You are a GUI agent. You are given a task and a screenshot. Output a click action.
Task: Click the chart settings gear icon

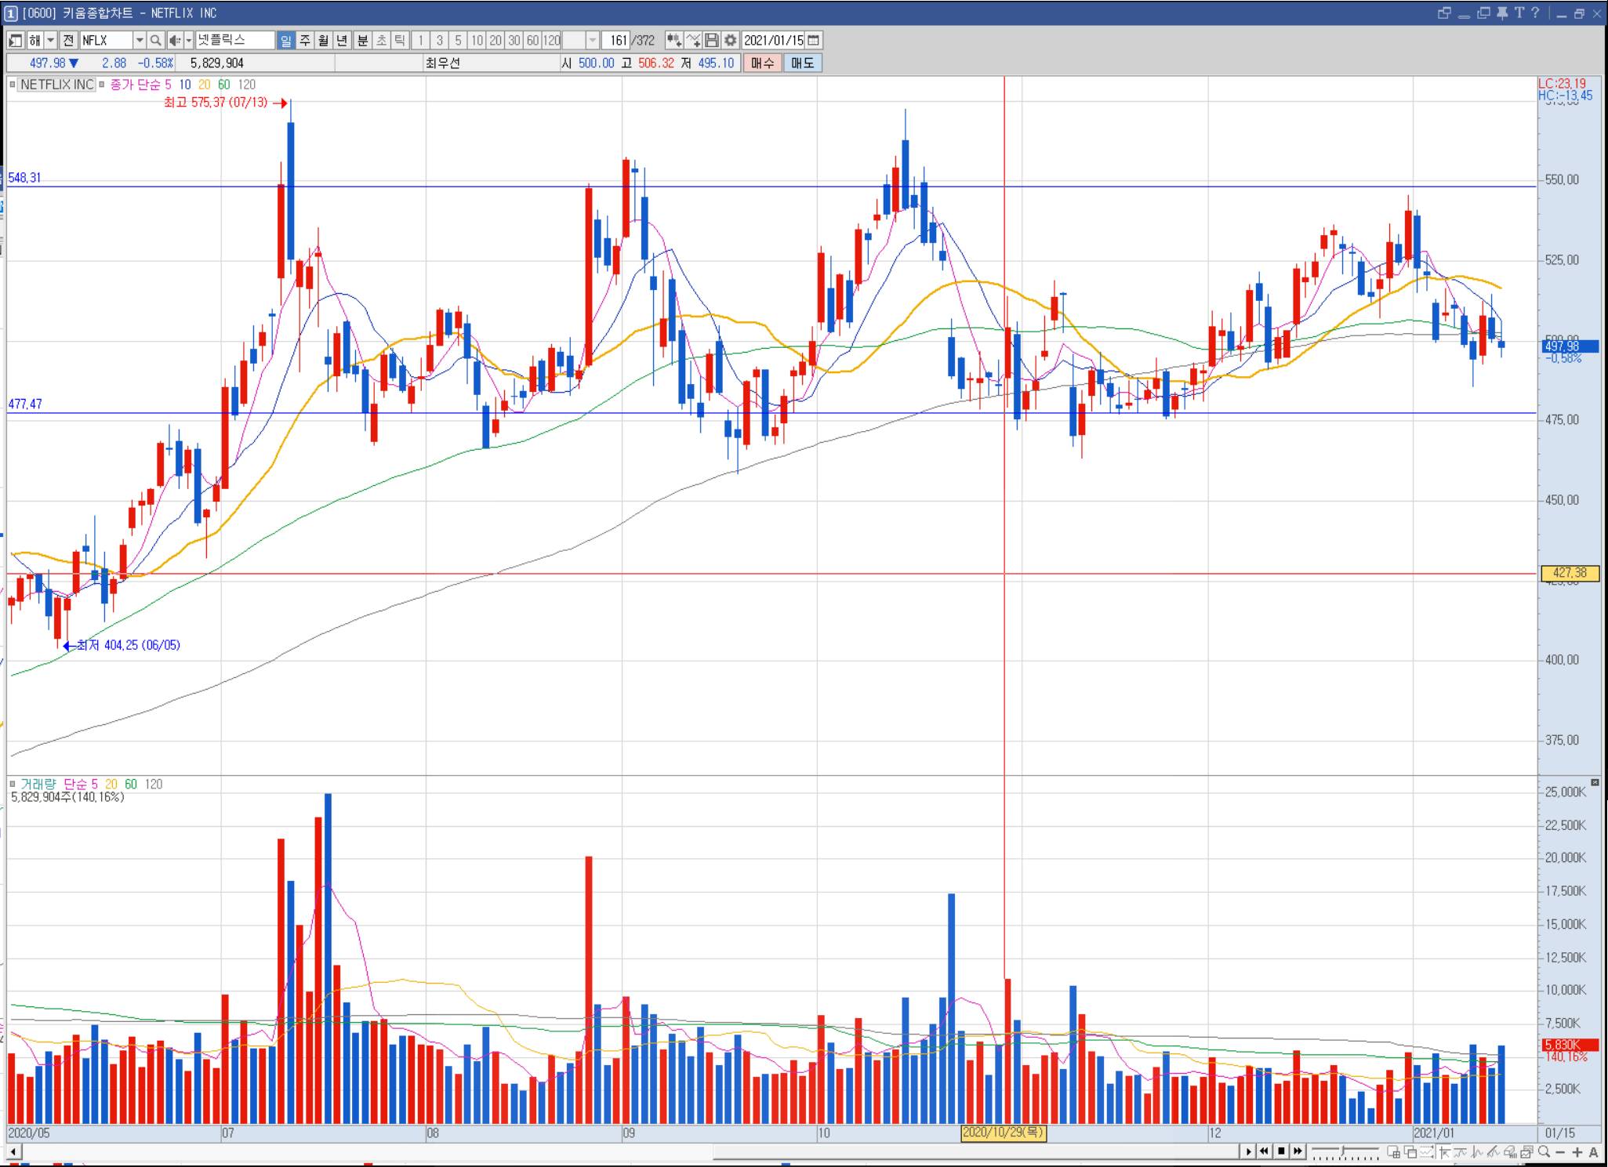(731, 41)
